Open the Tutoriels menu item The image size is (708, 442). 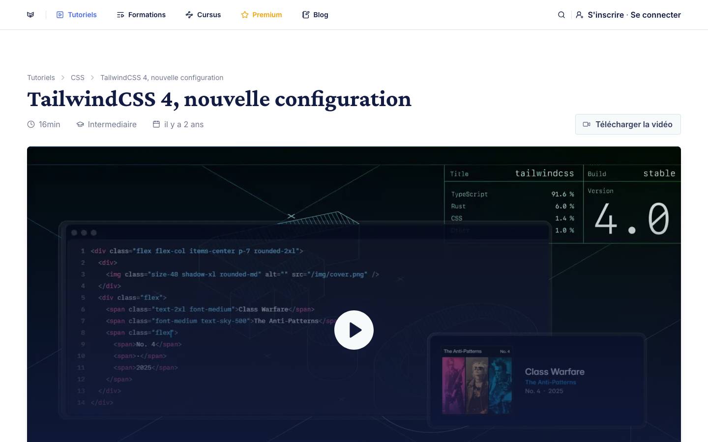77,15
